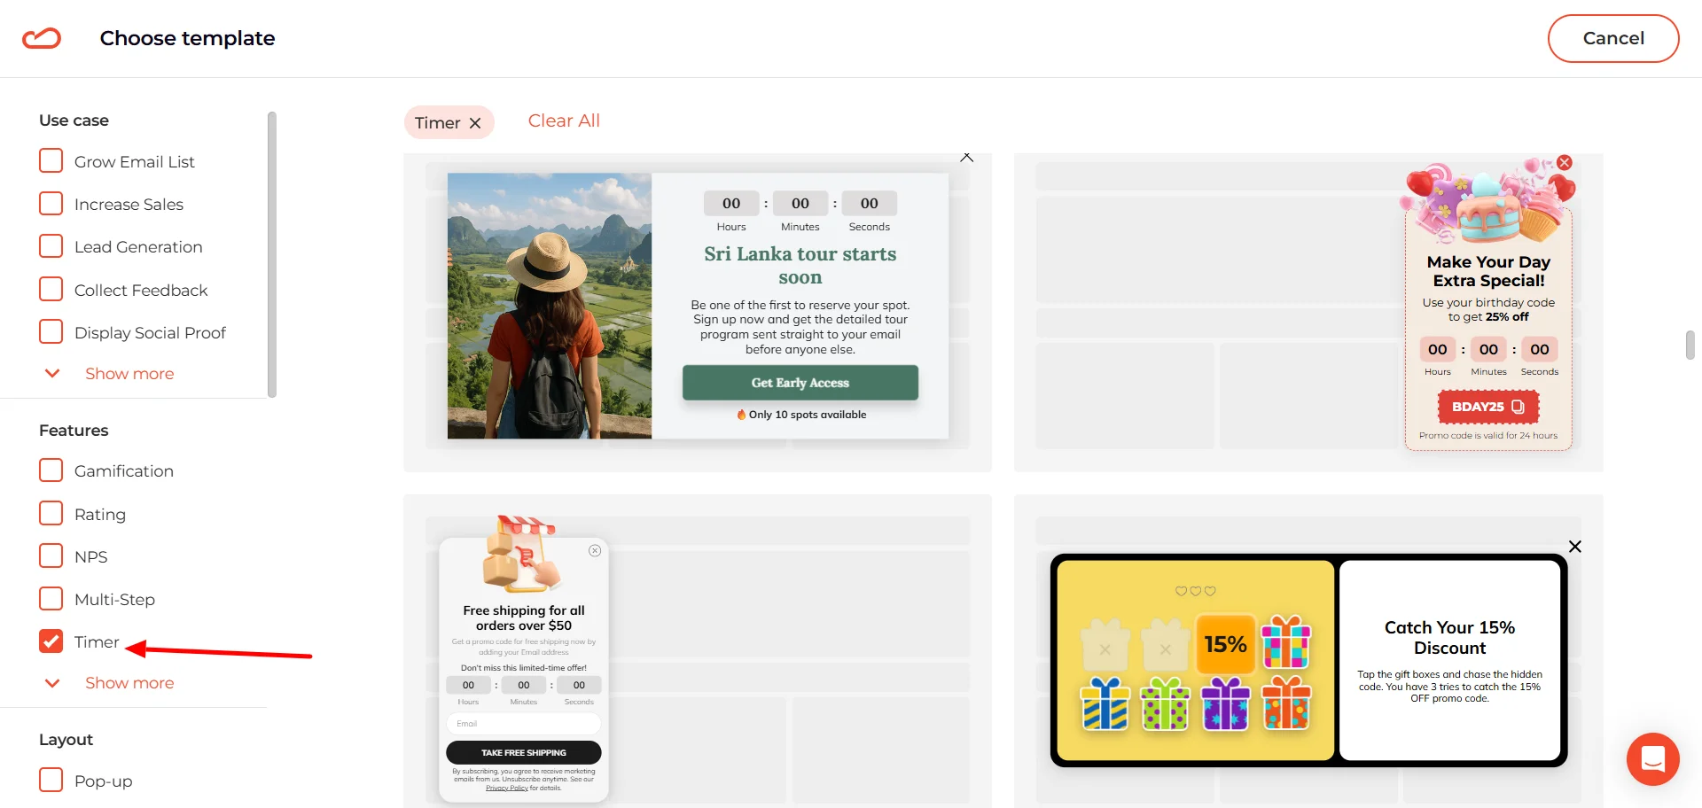
Task: Click the Claspo logo in the header
Action: (x=41, y=37)
